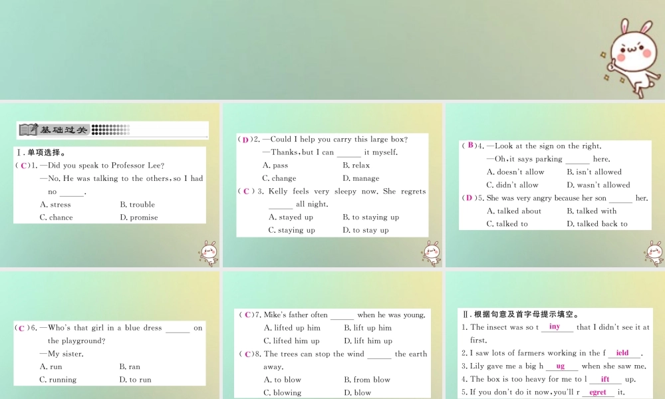Click the pink answer 'ift' in the heavy box sentence
The width and height of the screenshot is (665, 399).
(x=604, y=379)
